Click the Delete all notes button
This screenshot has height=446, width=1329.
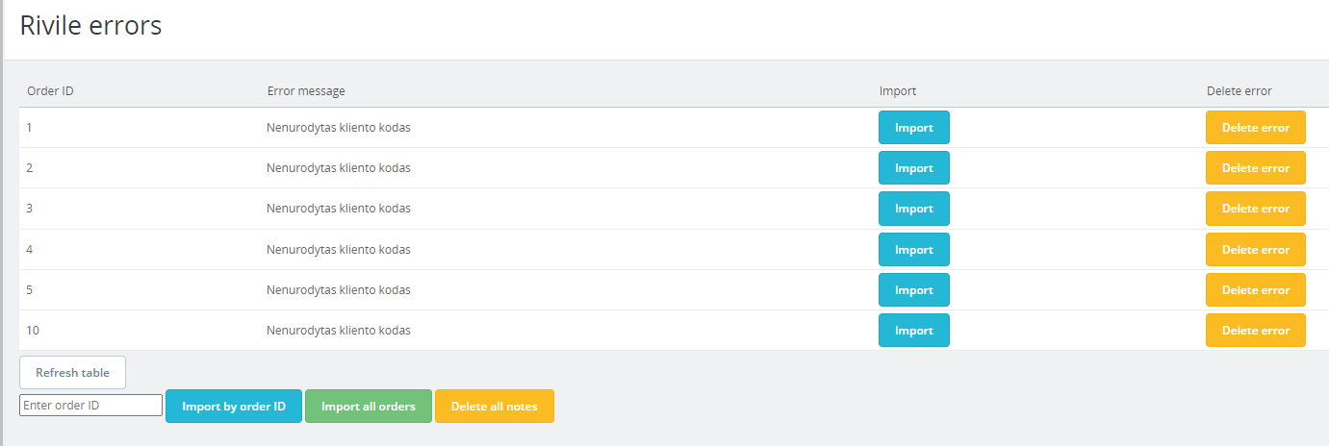(494, 407)
